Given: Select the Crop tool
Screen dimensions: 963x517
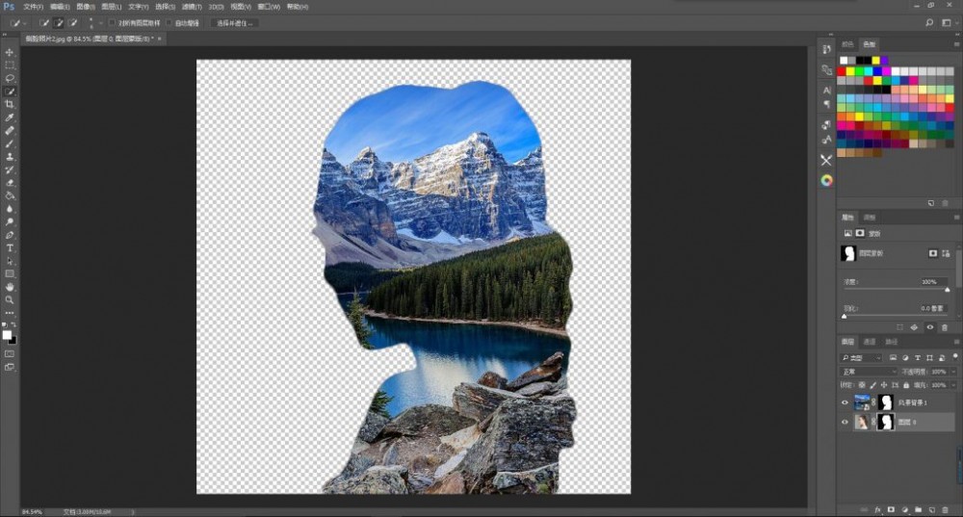Looking at the screenshot, I should (x=10, y=104).
